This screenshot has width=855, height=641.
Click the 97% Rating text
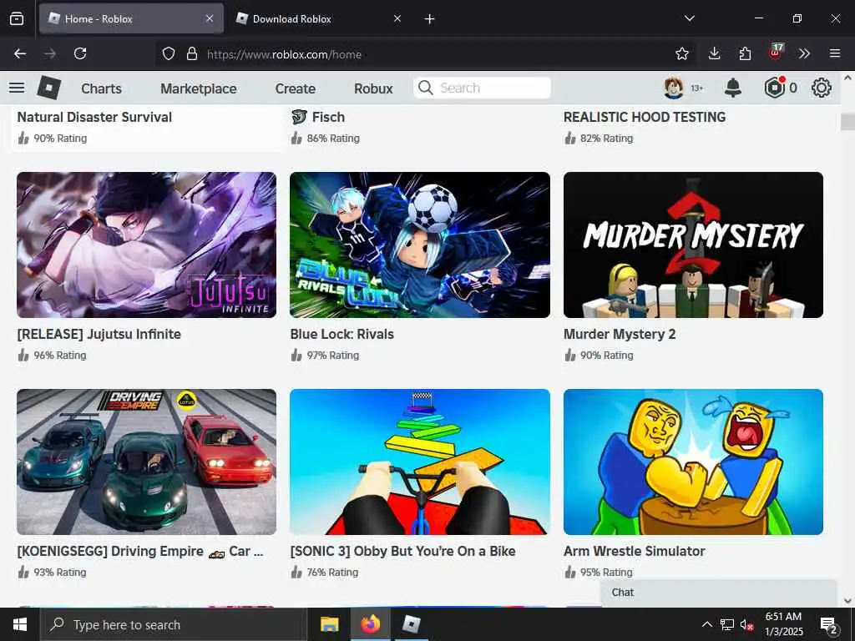point(332,356)
